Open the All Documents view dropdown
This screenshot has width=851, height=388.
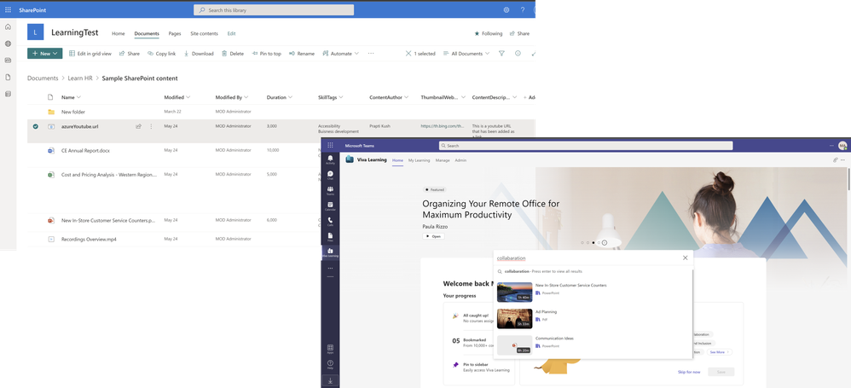pos(466,54)
